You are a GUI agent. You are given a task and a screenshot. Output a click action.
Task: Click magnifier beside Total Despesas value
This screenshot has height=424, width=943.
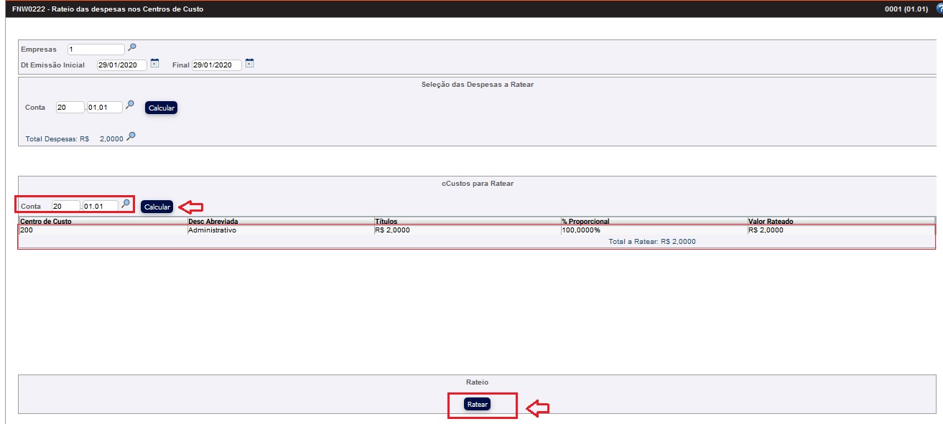coord(131,137)
